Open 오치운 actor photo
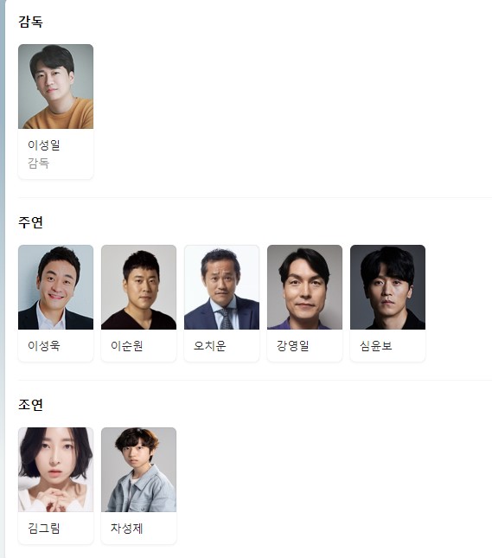 click(221, 287)
